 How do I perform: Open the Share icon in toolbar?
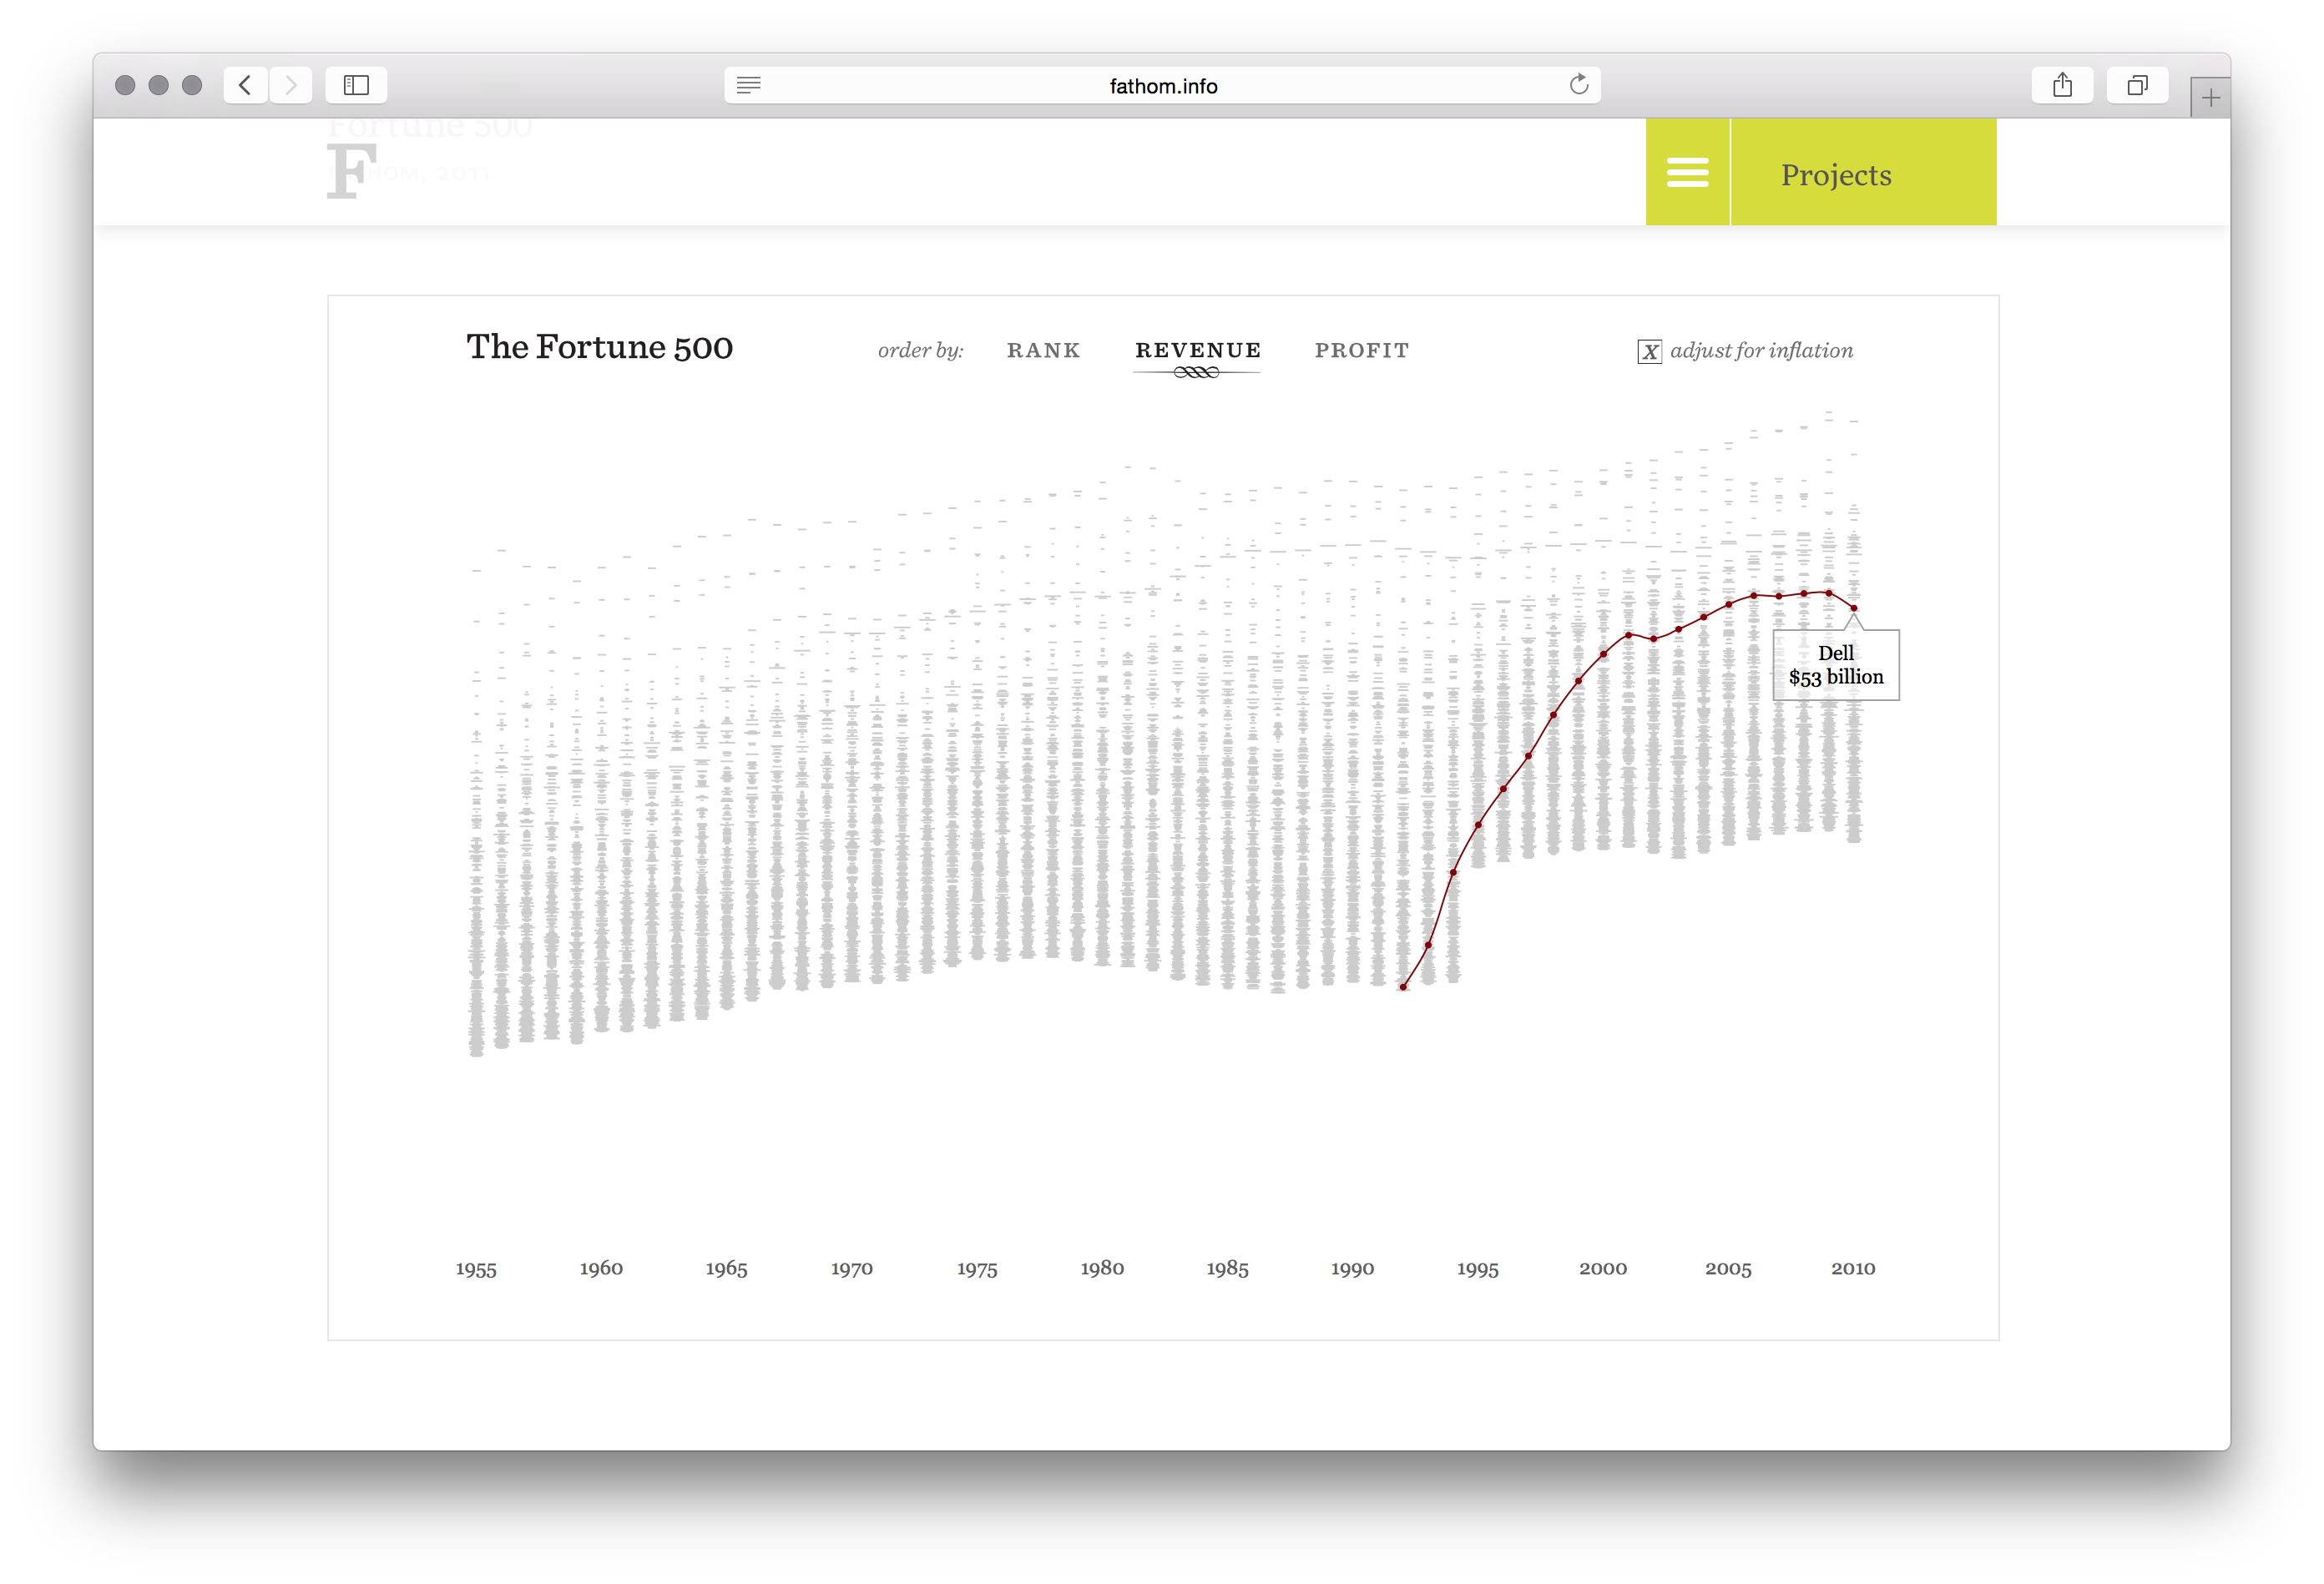coord(2062,86)
